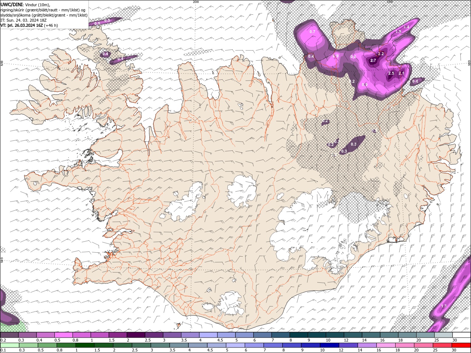Pick the darkest purple 2 swatch in upper legend row
Screen dimensions: 471x353
[x=136, y=335]
